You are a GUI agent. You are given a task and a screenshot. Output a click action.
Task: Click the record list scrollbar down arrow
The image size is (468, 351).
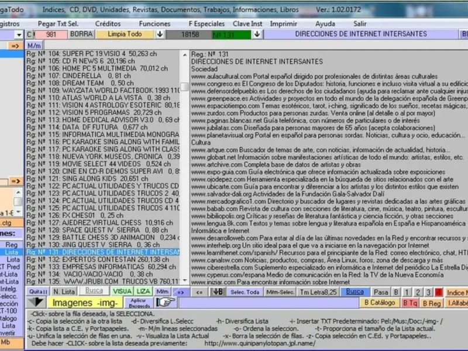coord(185,280)
